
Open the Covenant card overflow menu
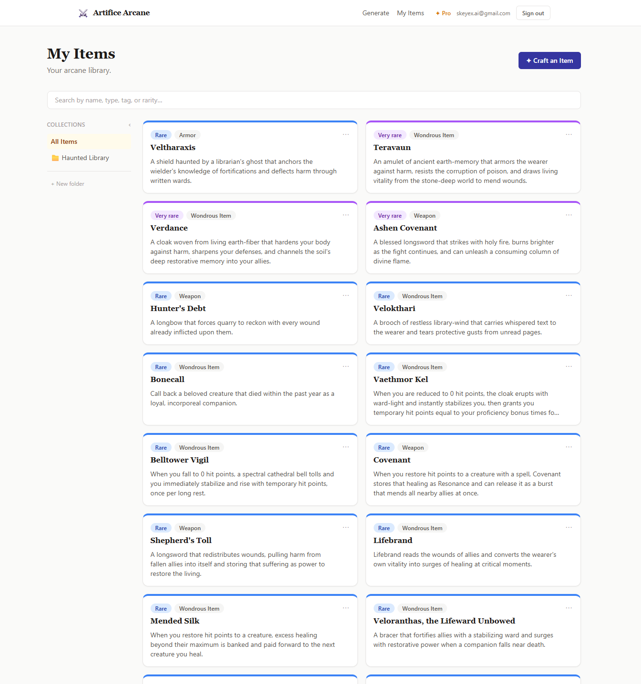[569, 447]
